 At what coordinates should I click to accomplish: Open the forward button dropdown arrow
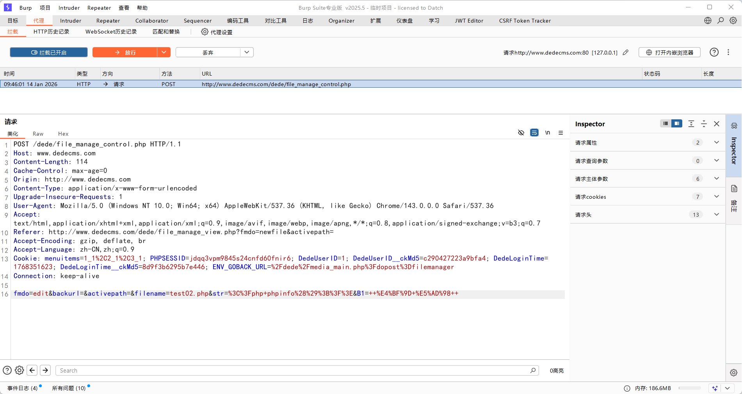coord(164,52)
